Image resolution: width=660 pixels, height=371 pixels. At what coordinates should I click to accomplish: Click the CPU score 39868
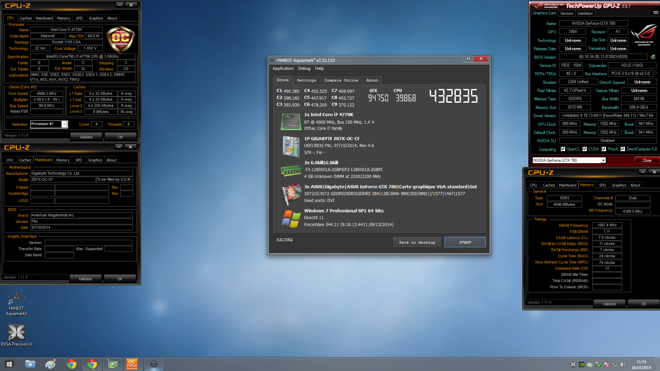coord(406,98)
